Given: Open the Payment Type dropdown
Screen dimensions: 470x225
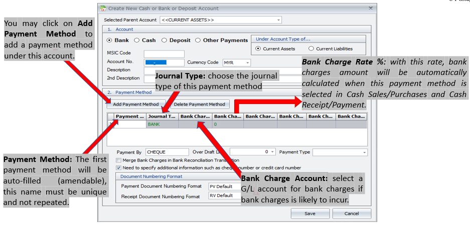Looking at the screenshot, I should point(364,152).
